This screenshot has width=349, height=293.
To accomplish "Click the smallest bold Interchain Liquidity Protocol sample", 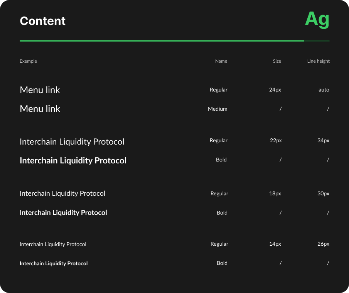I will tap(54, 263).
